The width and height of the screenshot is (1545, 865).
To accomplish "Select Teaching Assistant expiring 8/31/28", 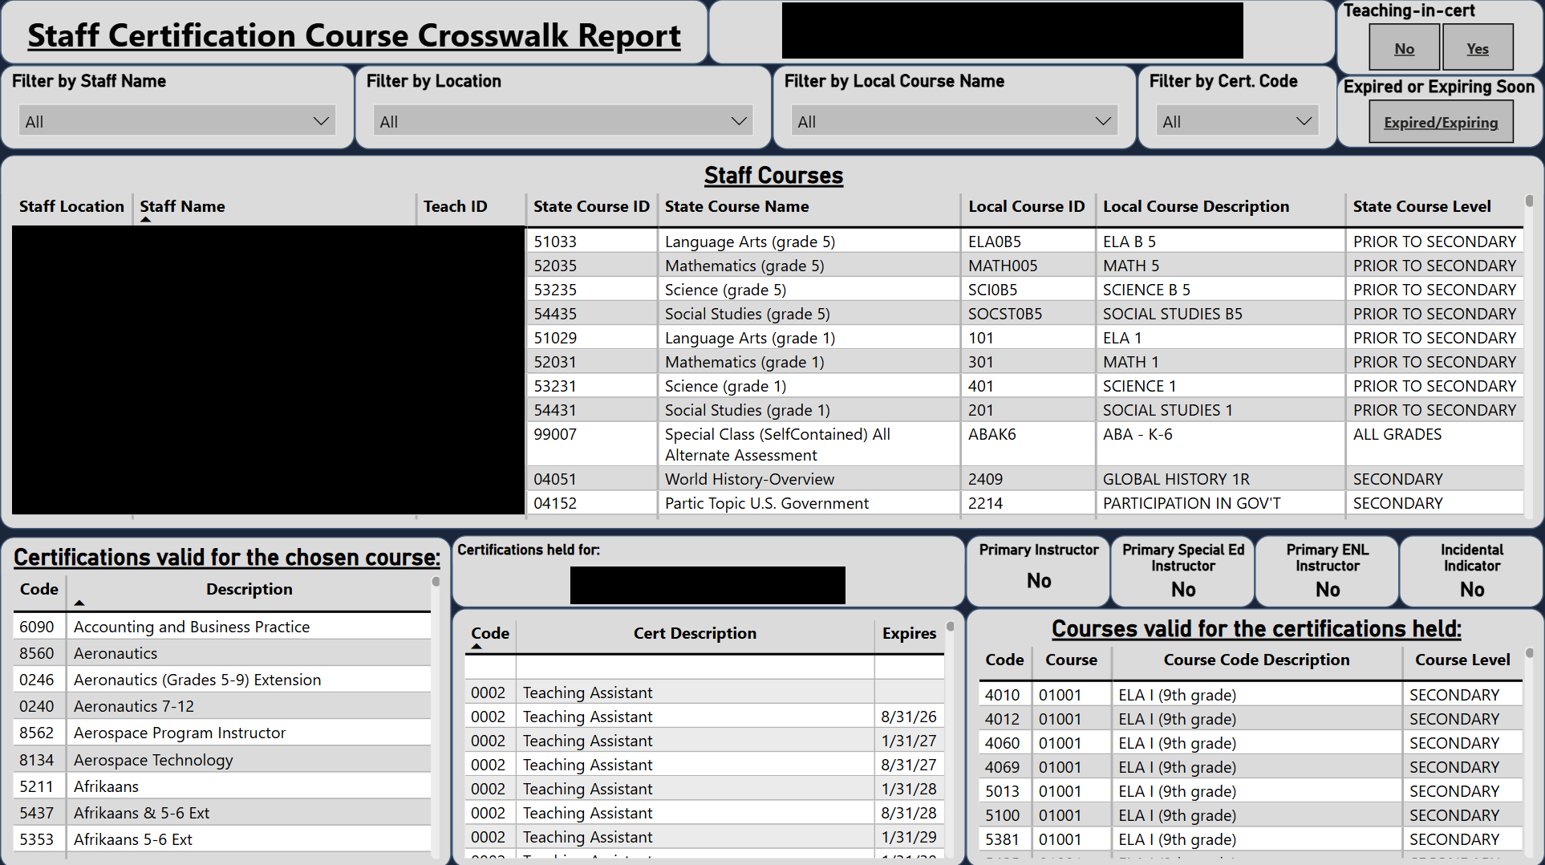I will [704, 813].
